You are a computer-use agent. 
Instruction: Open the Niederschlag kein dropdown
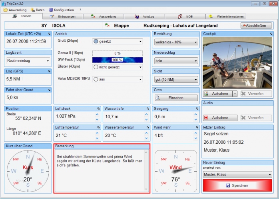(x=176, y=61)
